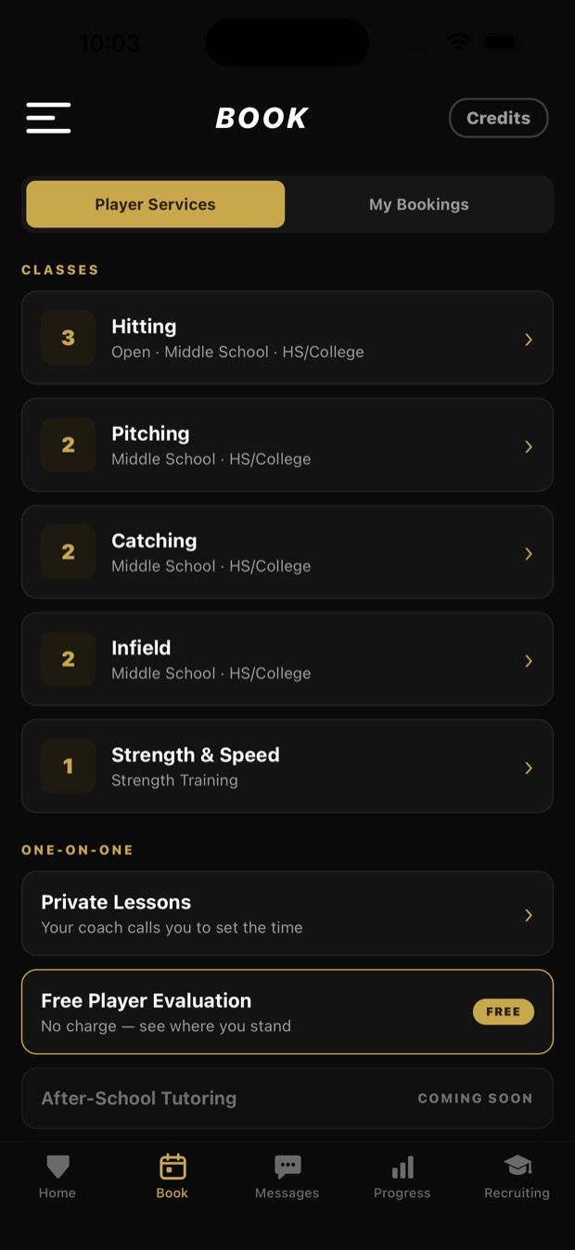Select the Book calendar icon
This screenshot has width=575, height=1250.
pyautogui.click(x=172, y=1166)
